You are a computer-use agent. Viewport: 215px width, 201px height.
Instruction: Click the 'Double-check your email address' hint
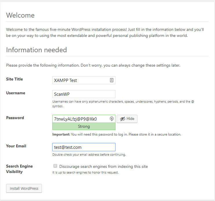89,155
